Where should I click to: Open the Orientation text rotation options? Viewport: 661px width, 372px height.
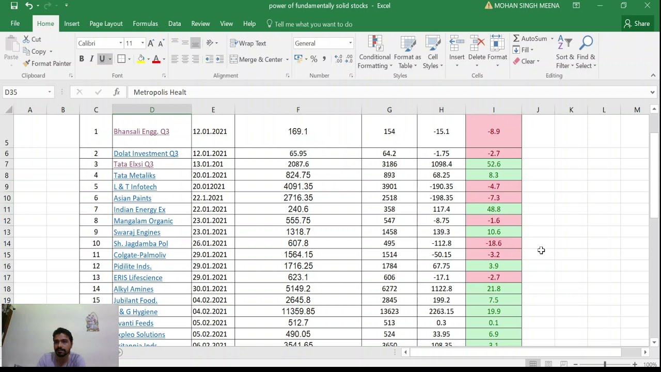click(212, 43)
